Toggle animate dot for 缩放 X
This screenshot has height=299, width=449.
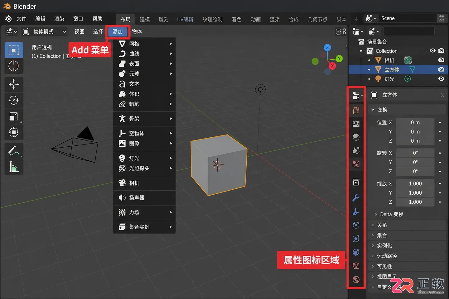(440, 183)
